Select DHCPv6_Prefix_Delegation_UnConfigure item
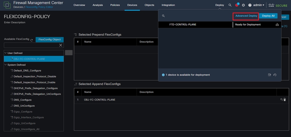 point(37,94)
